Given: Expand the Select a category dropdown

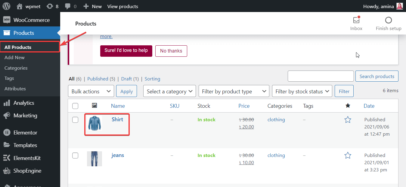Looking at the screenshot, I should tap(170, 91).
